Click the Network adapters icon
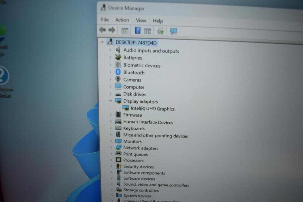The image size is (303, 202). point(118,147)
